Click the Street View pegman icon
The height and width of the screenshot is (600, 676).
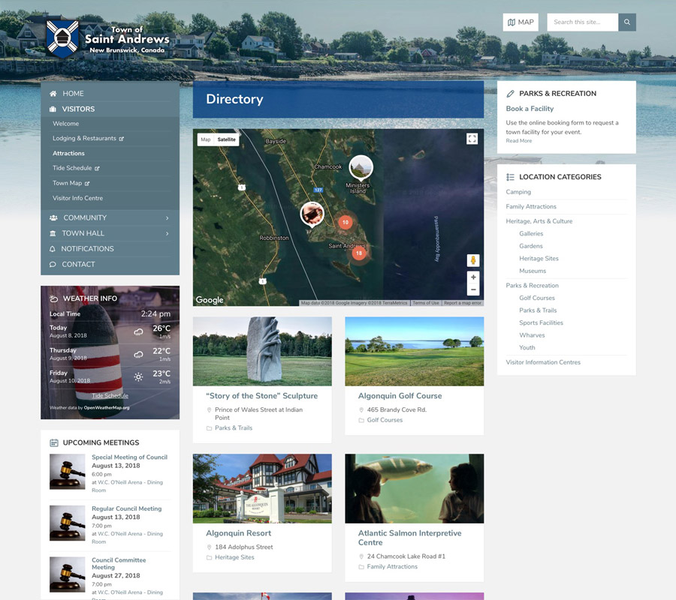(473, 260)
